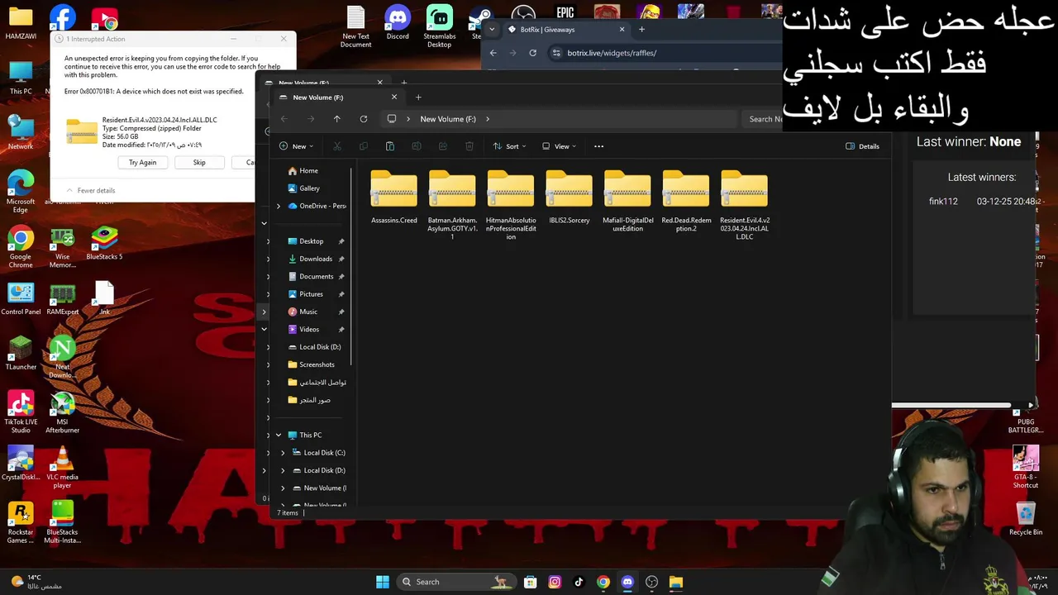Open the Windows Start button

point(382,582)
